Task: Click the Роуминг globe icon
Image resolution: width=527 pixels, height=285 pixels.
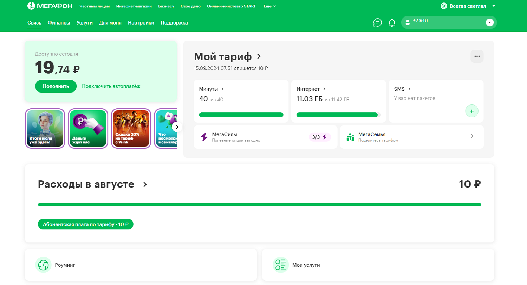Action: pos(43,265)
